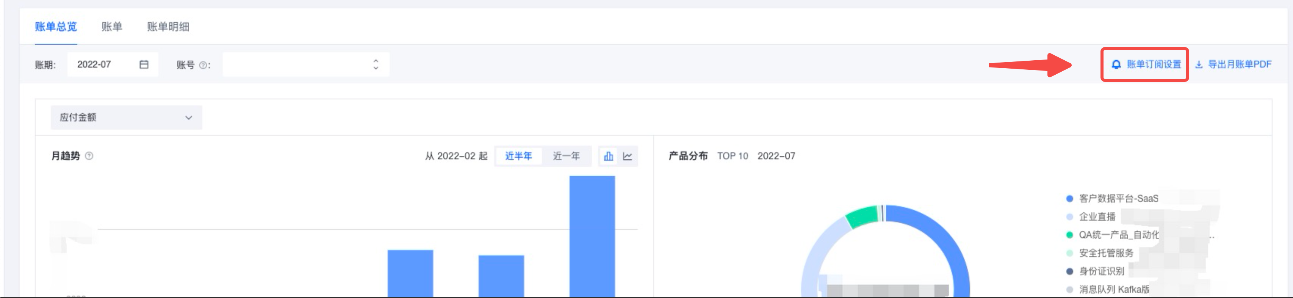Click the 账号 help question icon
Image resolution: width=1293 pixels, height=298 pixels.
click(x=203, y=65)
